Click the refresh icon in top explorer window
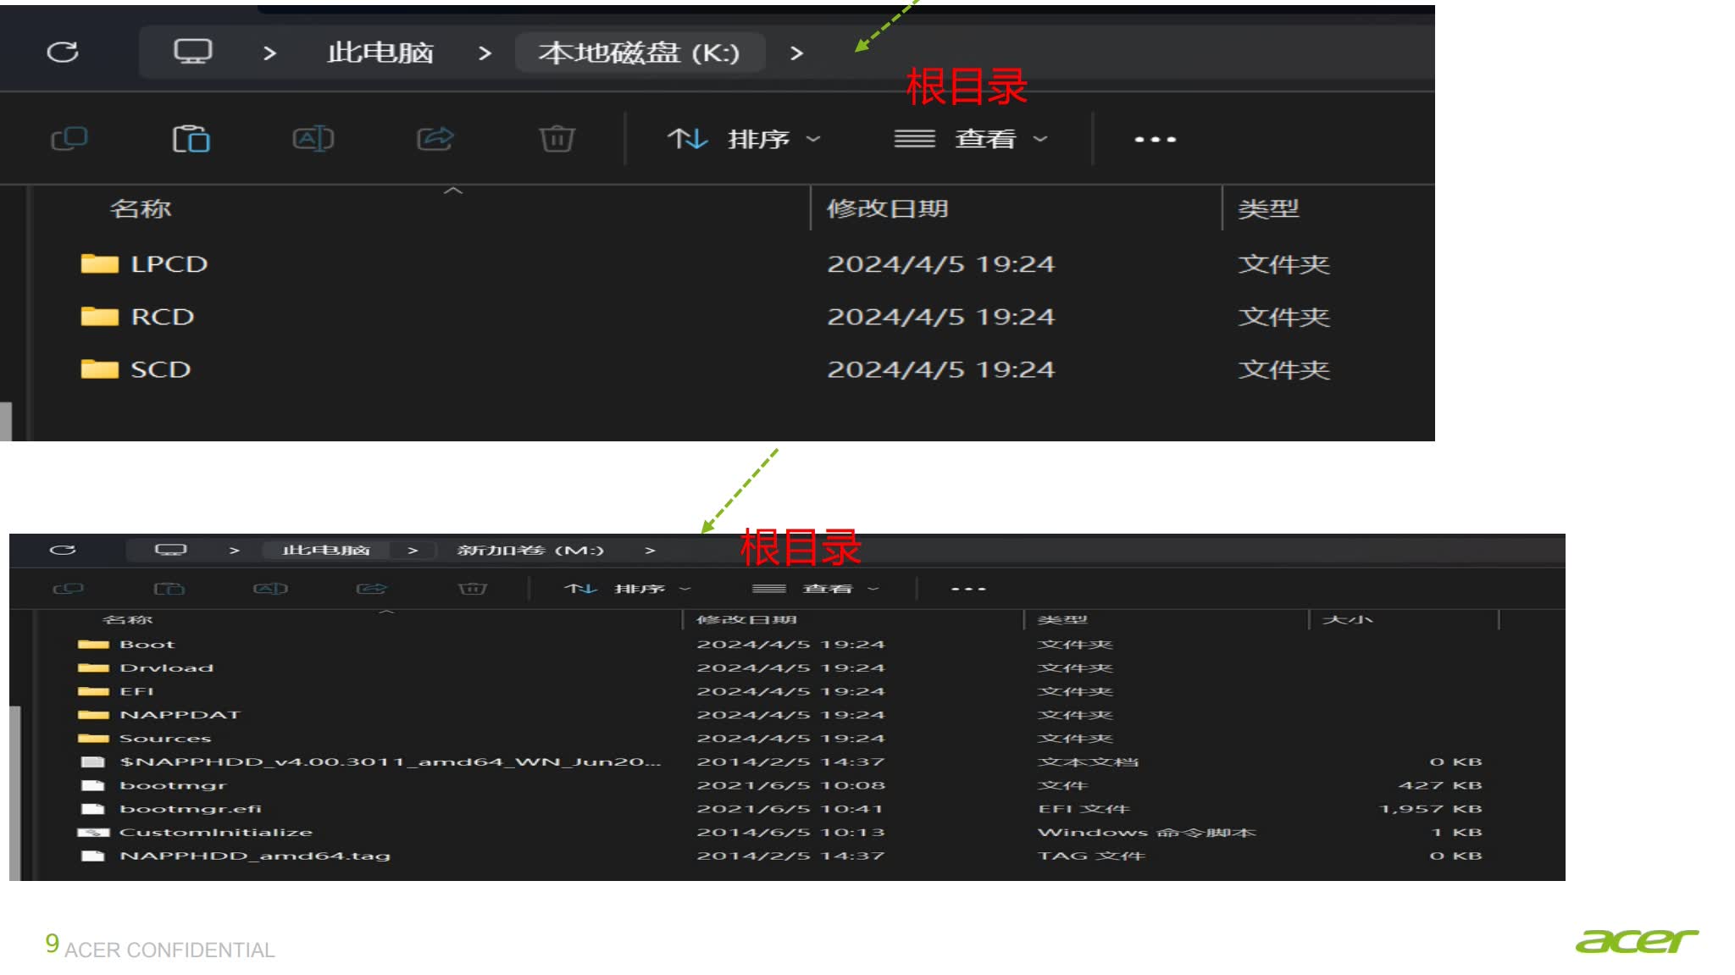The width and height of the screenshot is (1735, 975). [x=63, y=53]
